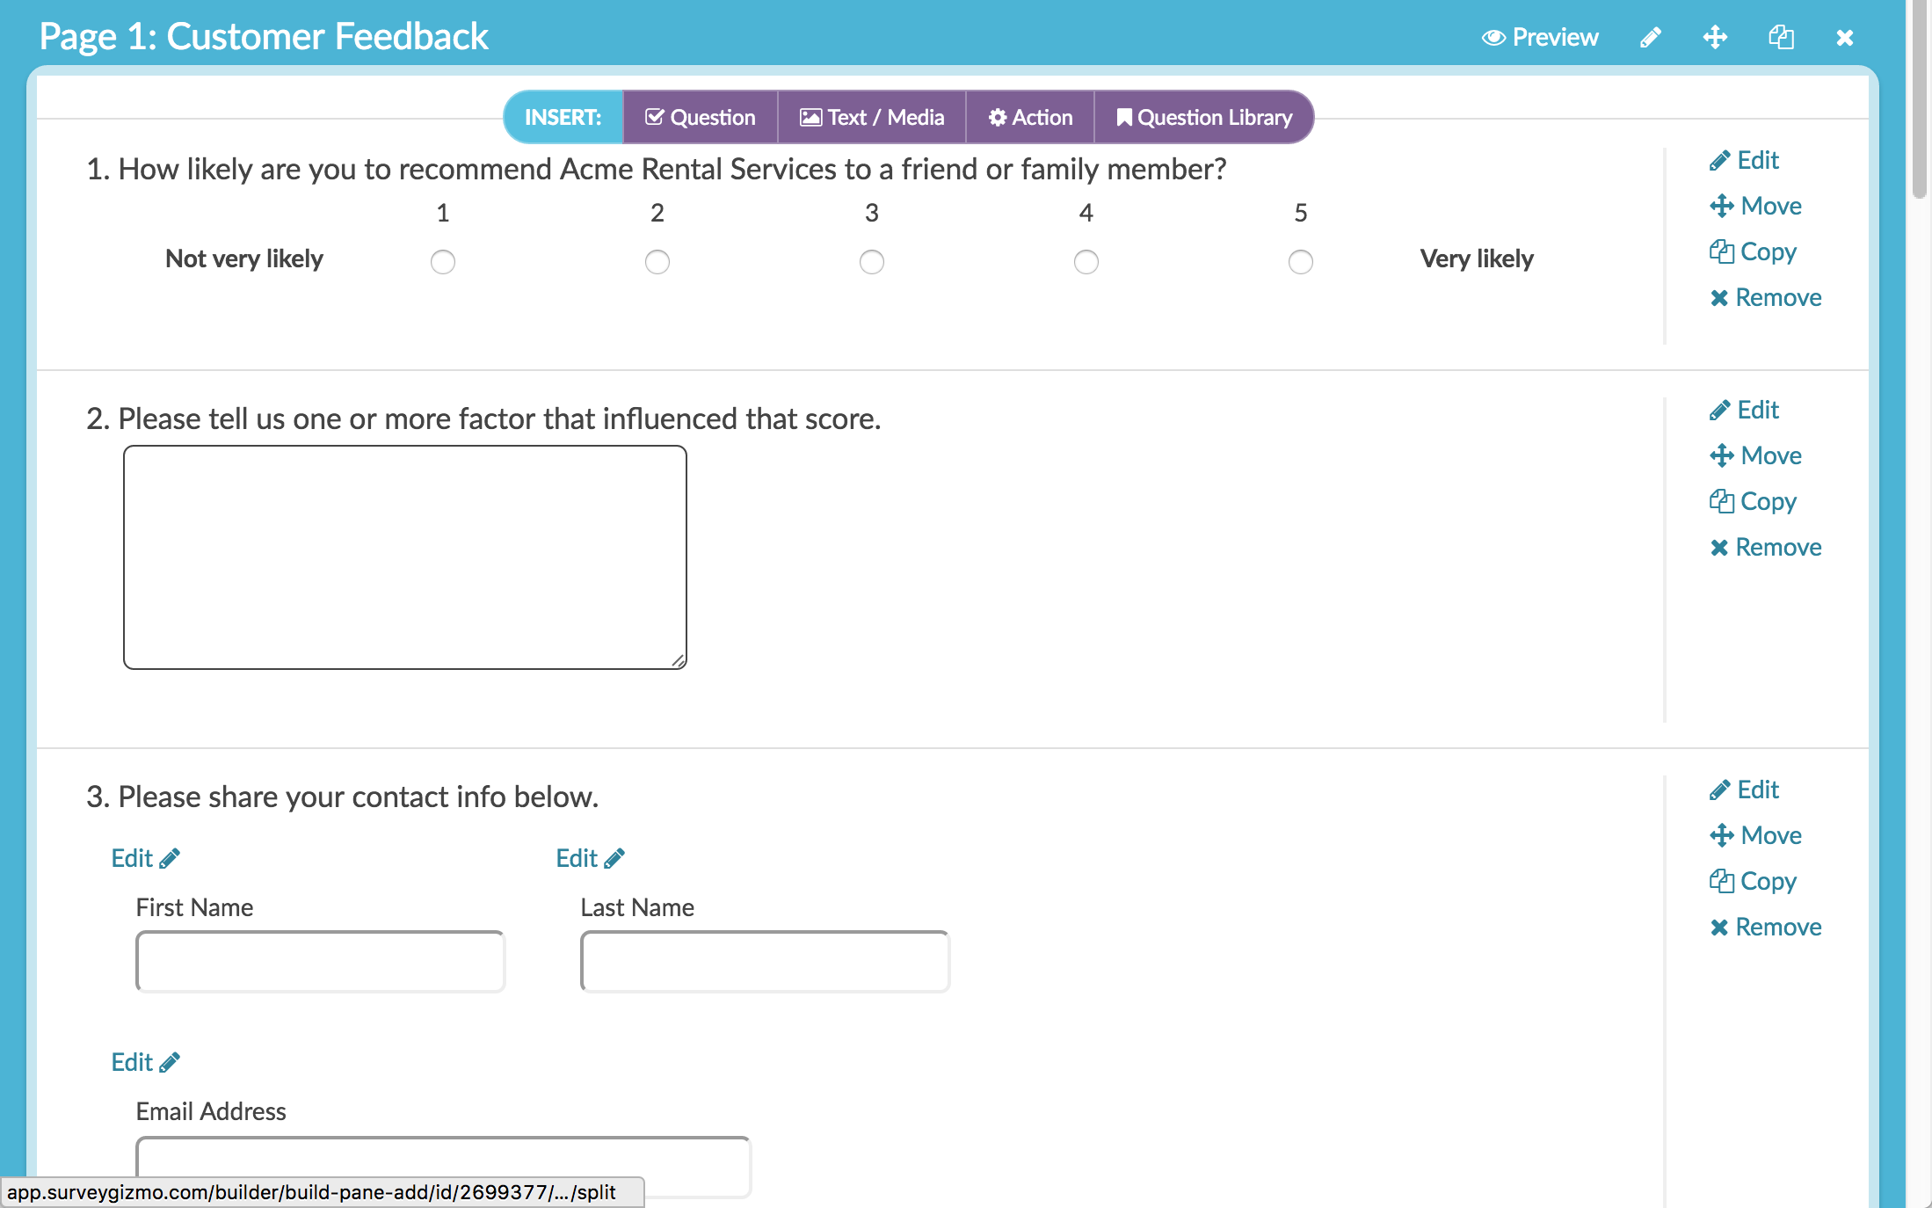
Task: Remove question 1 using X Remove
Action: click(1765, 297)
